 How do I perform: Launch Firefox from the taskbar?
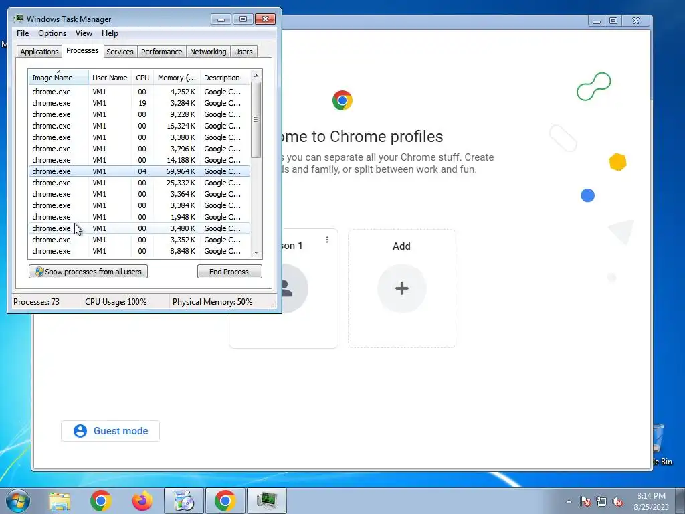(x=142, y=501)
